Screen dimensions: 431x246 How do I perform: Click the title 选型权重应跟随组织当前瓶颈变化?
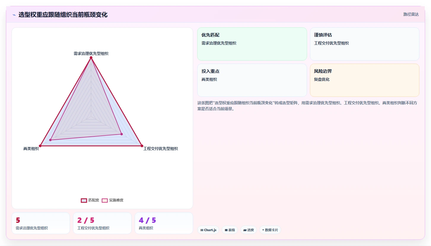[x=63, y=15]
